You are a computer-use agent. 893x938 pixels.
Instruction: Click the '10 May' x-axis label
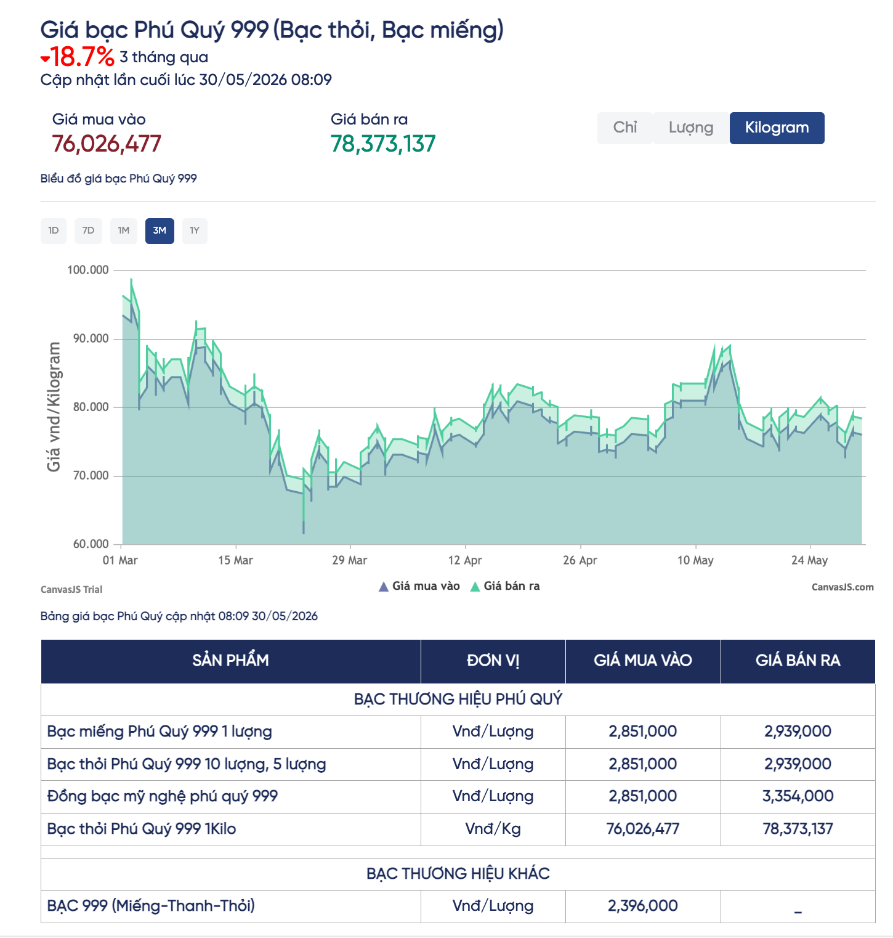click(695, 560)
